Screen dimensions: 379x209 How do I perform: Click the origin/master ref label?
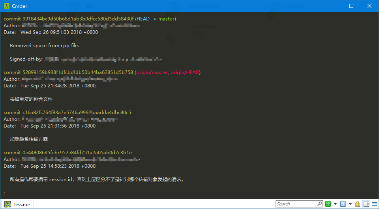[x=152, y=72]
